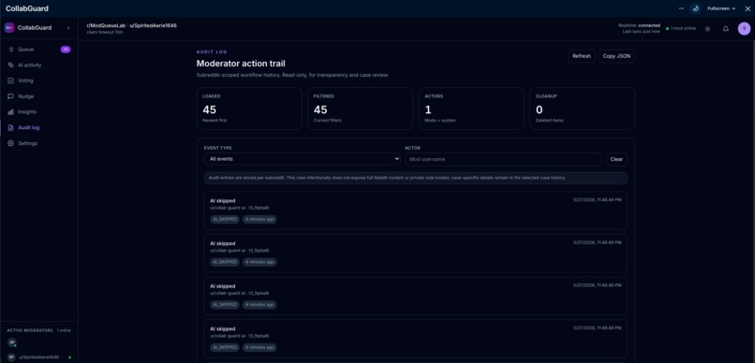Click the Actors 1 stat card

click(x=471, y=109)
